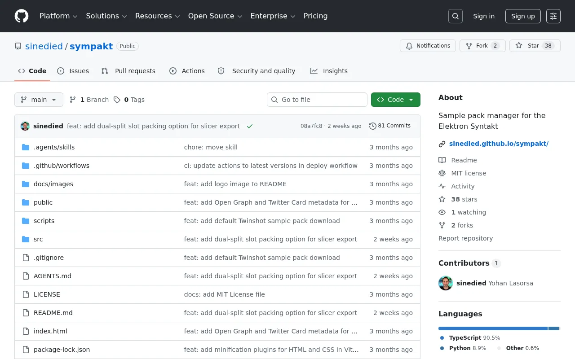
Task: Click the green commit status checkmark
Action: 250,126
